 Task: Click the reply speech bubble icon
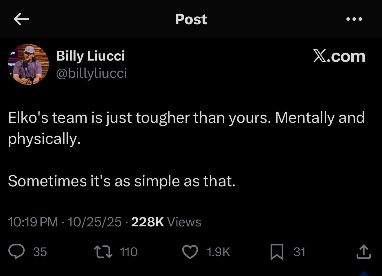pyautogui.click(x=16, y=251)
